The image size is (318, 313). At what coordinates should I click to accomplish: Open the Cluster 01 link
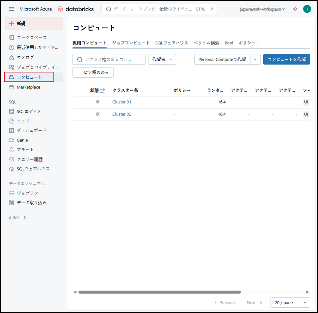[x=121, y=102]
